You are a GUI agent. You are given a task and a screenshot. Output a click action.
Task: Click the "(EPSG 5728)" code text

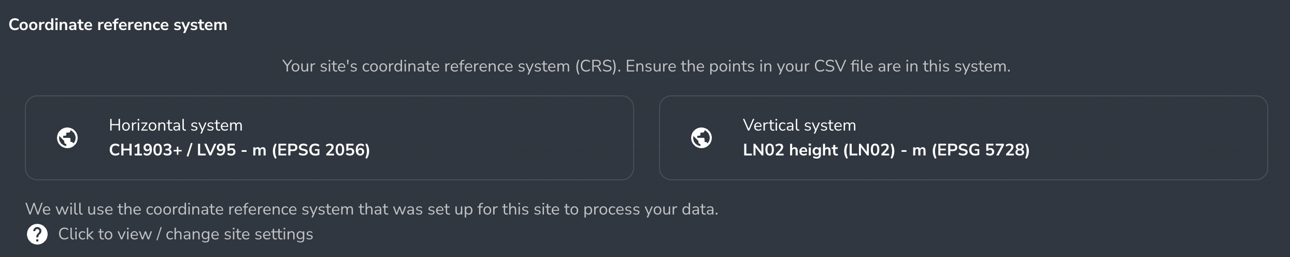(981, 150)
